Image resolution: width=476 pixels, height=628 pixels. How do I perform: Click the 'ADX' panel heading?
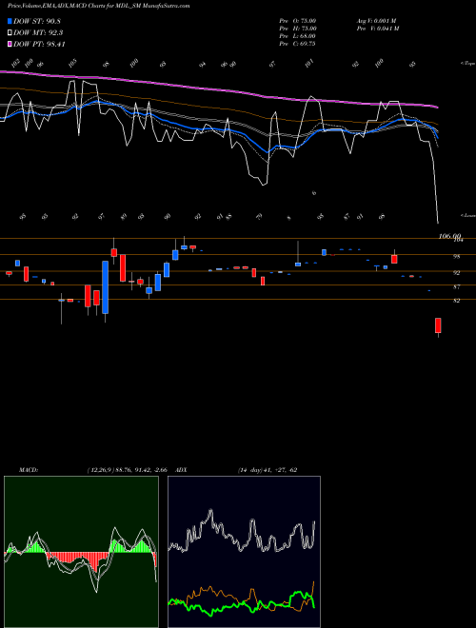(182, 470)
